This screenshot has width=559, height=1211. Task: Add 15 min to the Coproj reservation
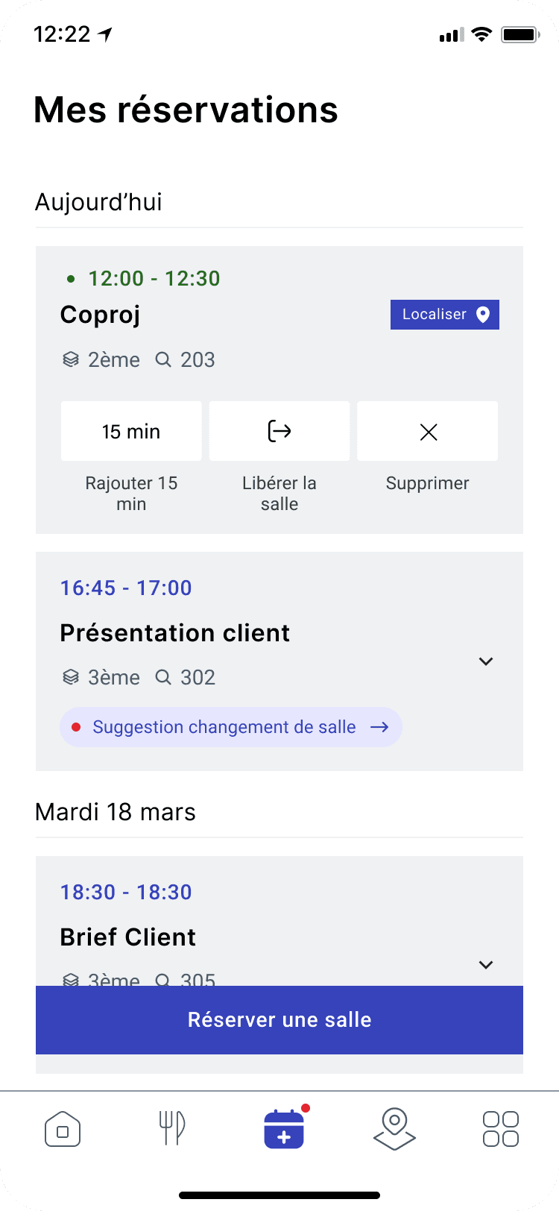tap(131, 431)
